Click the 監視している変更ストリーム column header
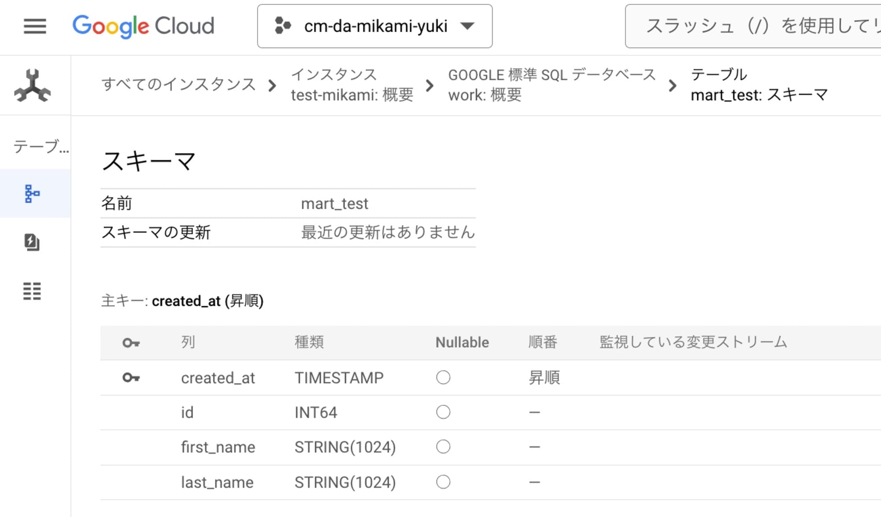The height and width of the screenshot is (517, 881). [693, 342]
